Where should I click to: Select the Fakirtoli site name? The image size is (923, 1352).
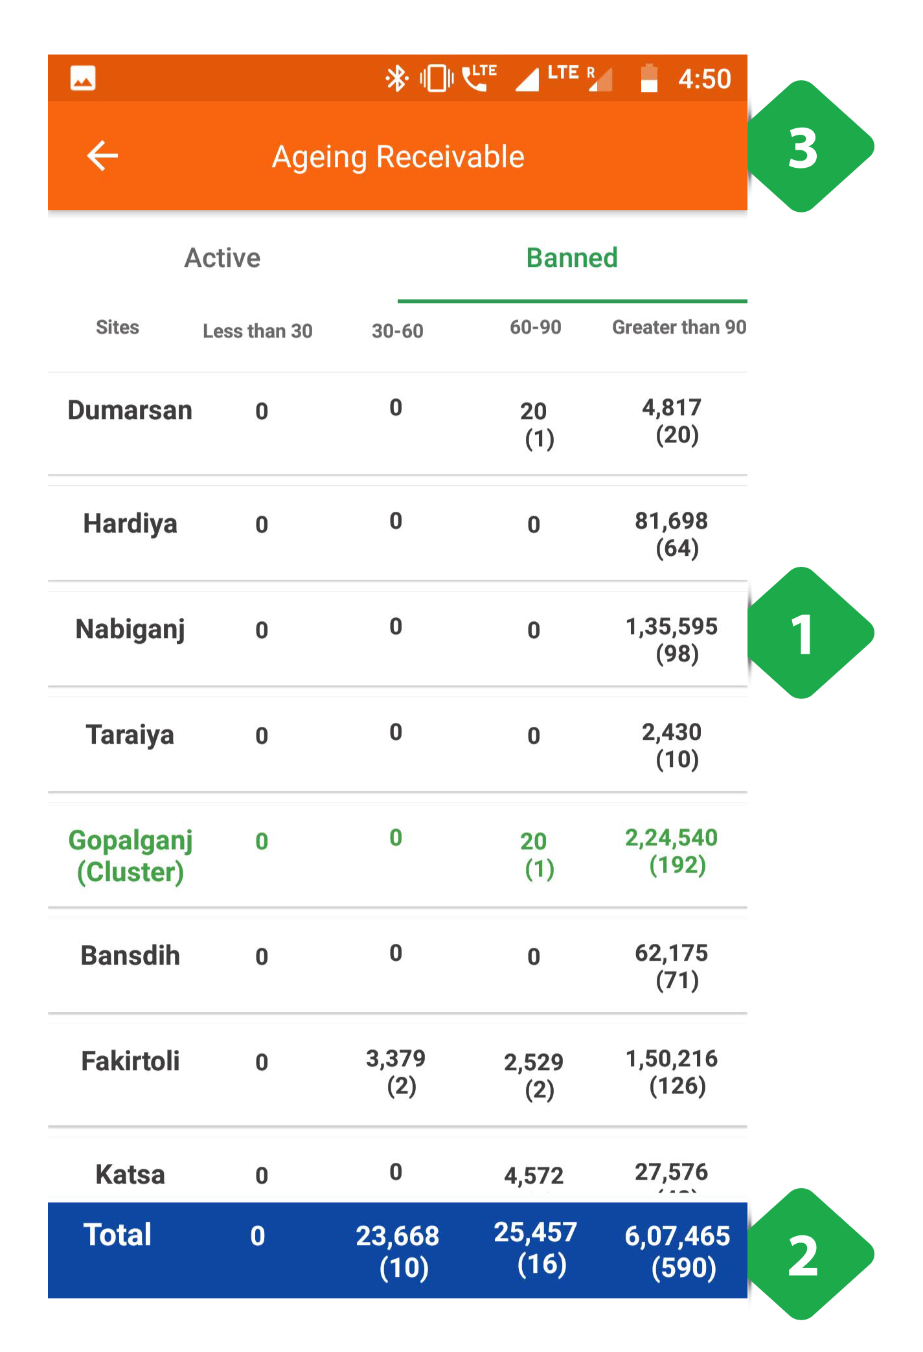pos(130,1062)
